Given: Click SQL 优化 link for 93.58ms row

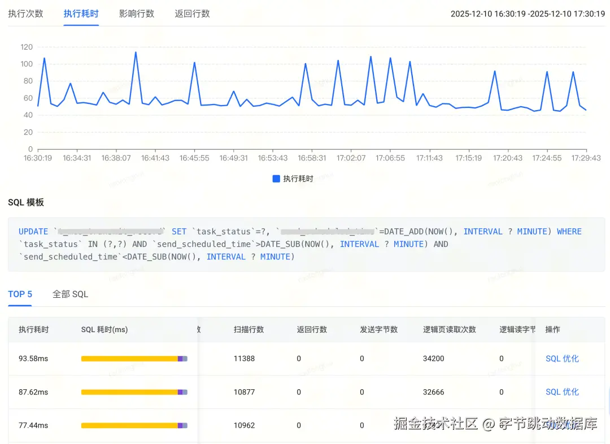Looking at the screenshot, I should (562, 358).
